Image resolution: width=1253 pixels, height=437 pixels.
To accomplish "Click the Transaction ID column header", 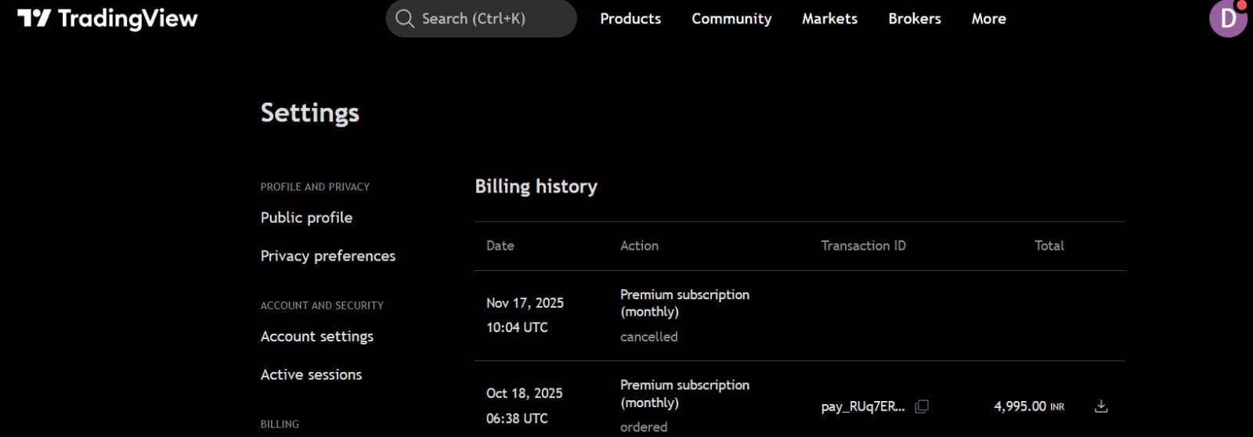I will click(863, 246).
